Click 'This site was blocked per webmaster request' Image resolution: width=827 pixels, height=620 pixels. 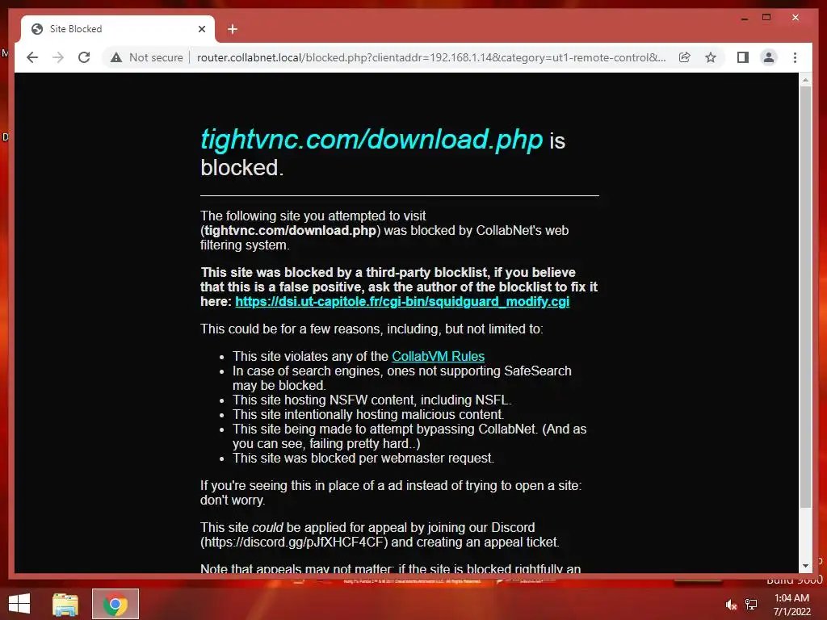pos(363,459)
